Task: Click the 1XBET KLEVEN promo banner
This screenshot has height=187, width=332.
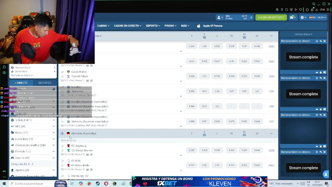Action: pyautogui.click(x=199, y=181)
